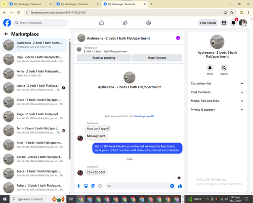The height and width of the screenshot is (203, 253).
Task: Expand Customise chat section
Action: click(x=217, y=83)
